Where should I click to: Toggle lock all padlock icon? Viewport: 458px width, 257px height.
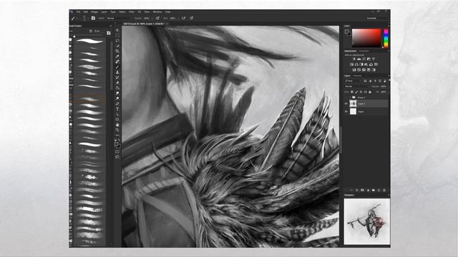tap(370, 92)
